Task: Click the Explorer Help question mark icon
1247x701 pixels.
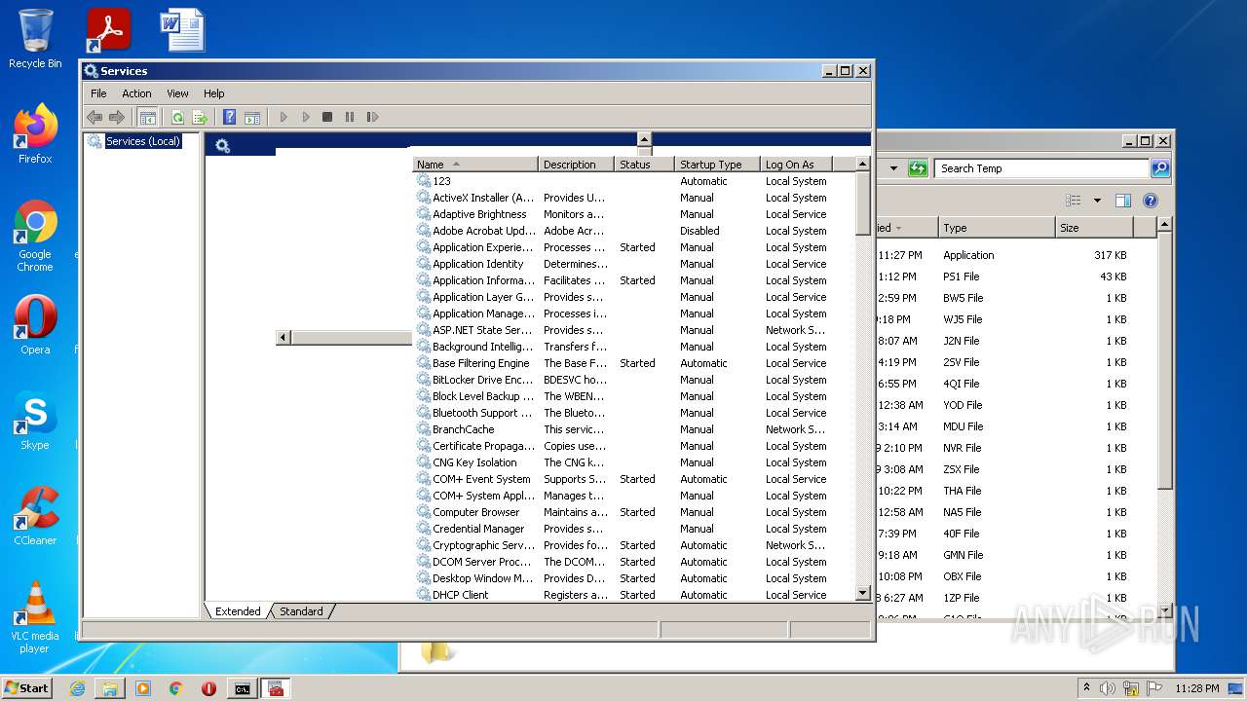Action: (x=1150, y=201)
